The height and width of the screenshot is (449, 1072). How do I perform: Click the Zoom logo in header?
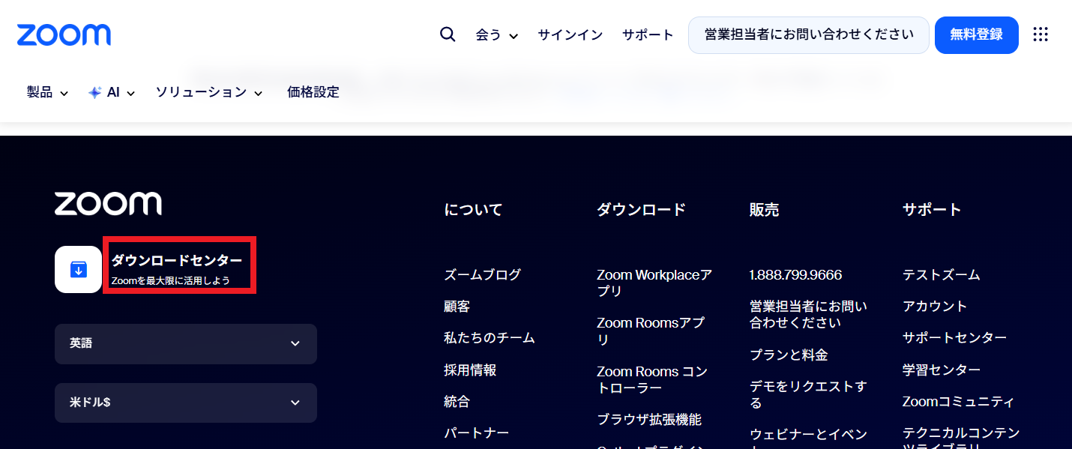point(64,34)
